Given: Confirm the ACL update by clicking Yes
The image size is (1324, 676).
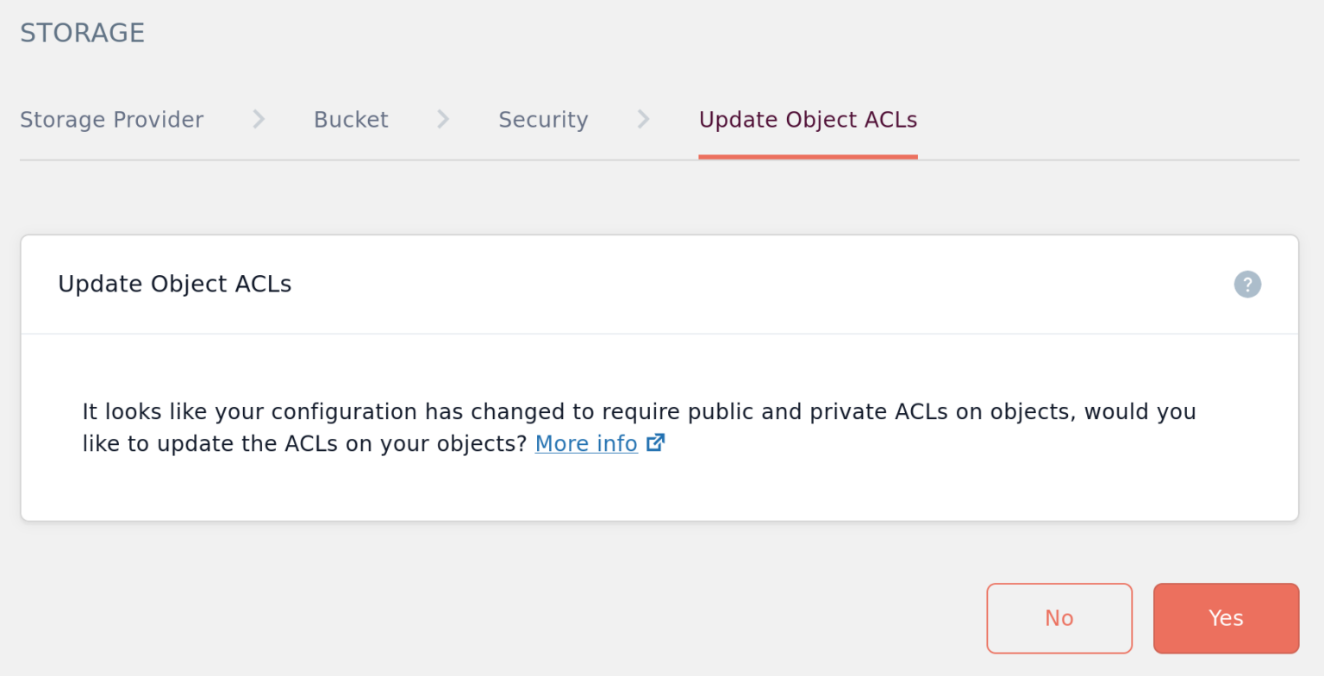Looking at the screenshot, I should click(1226, 617).
